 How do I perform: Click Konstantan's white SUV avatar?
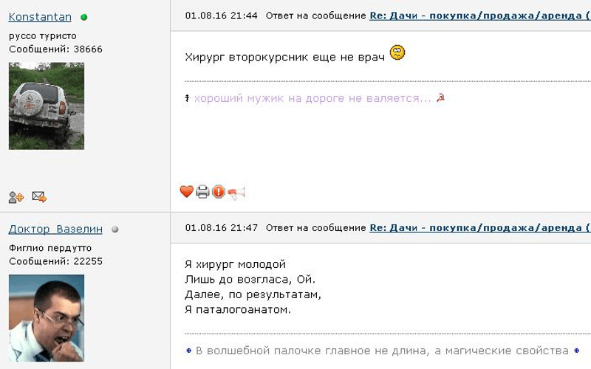point(47,106)
